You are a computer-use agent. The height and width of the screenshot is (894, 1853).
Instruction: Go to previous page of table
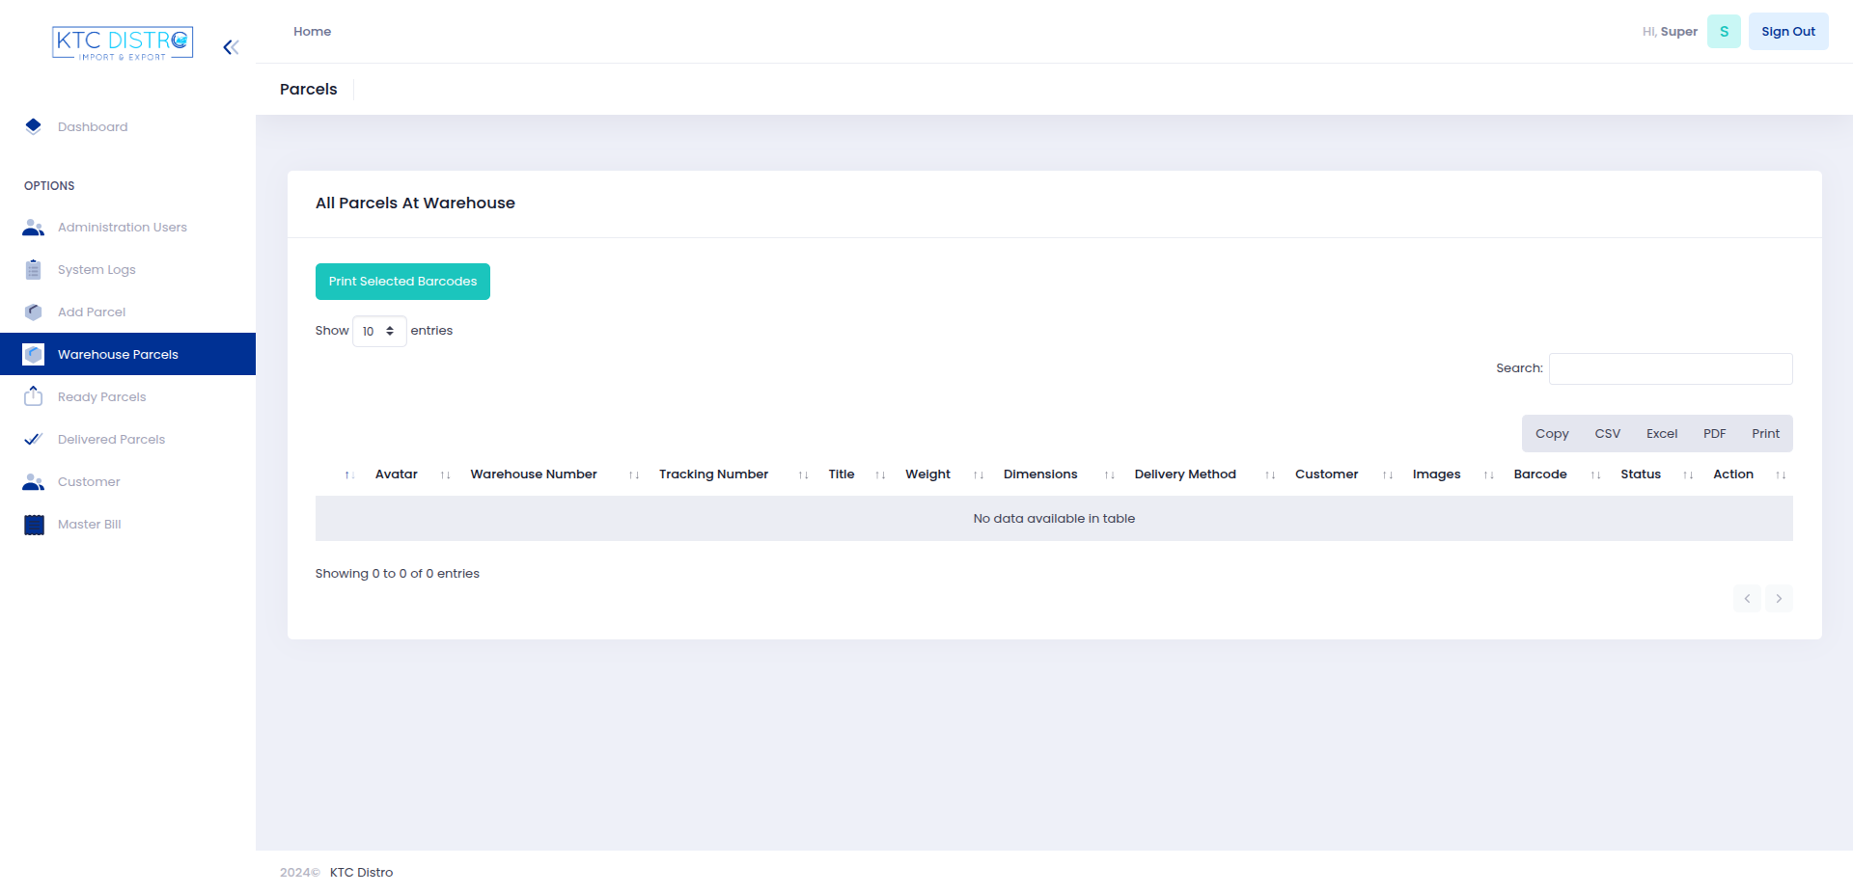[1747, 599]
